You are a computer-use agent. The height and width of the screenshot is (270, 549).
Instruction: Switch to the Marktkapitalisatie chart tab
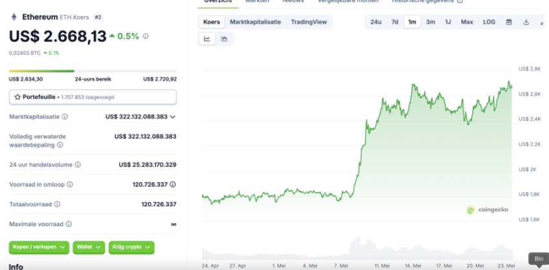point(255,22)
